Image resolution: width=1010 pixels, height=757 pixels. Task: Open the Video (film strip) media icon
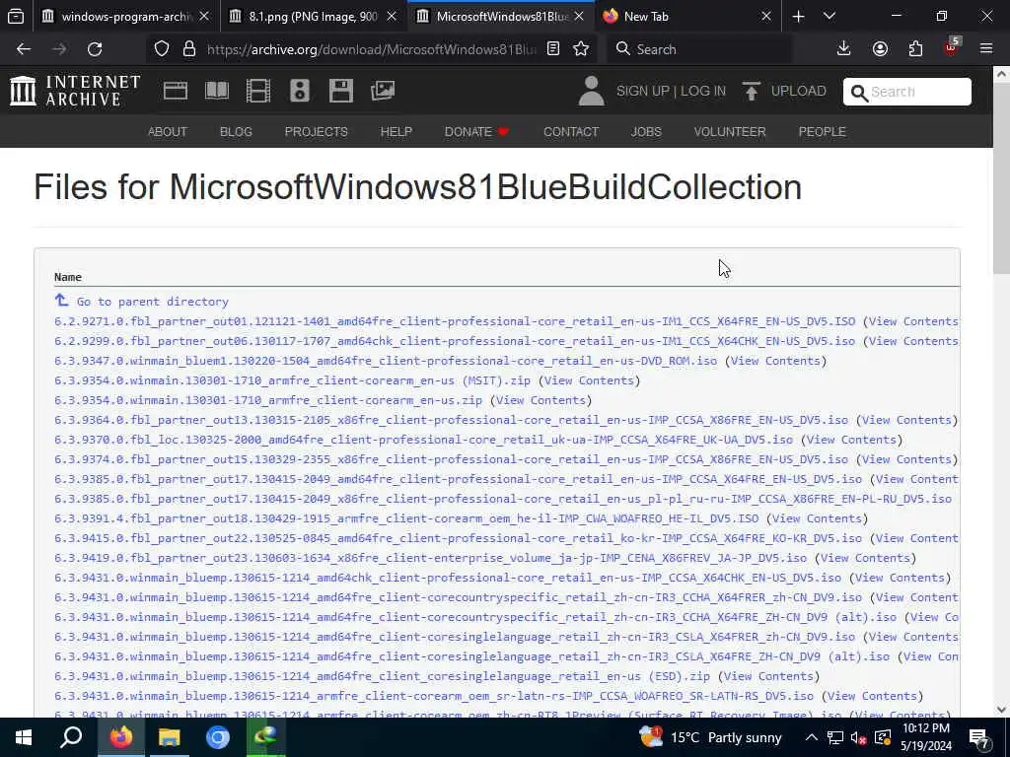[x=258, y=91]
